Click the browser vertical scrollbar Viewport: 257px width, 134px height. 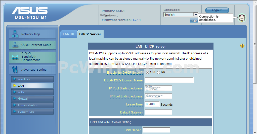[x=255, y=44]
